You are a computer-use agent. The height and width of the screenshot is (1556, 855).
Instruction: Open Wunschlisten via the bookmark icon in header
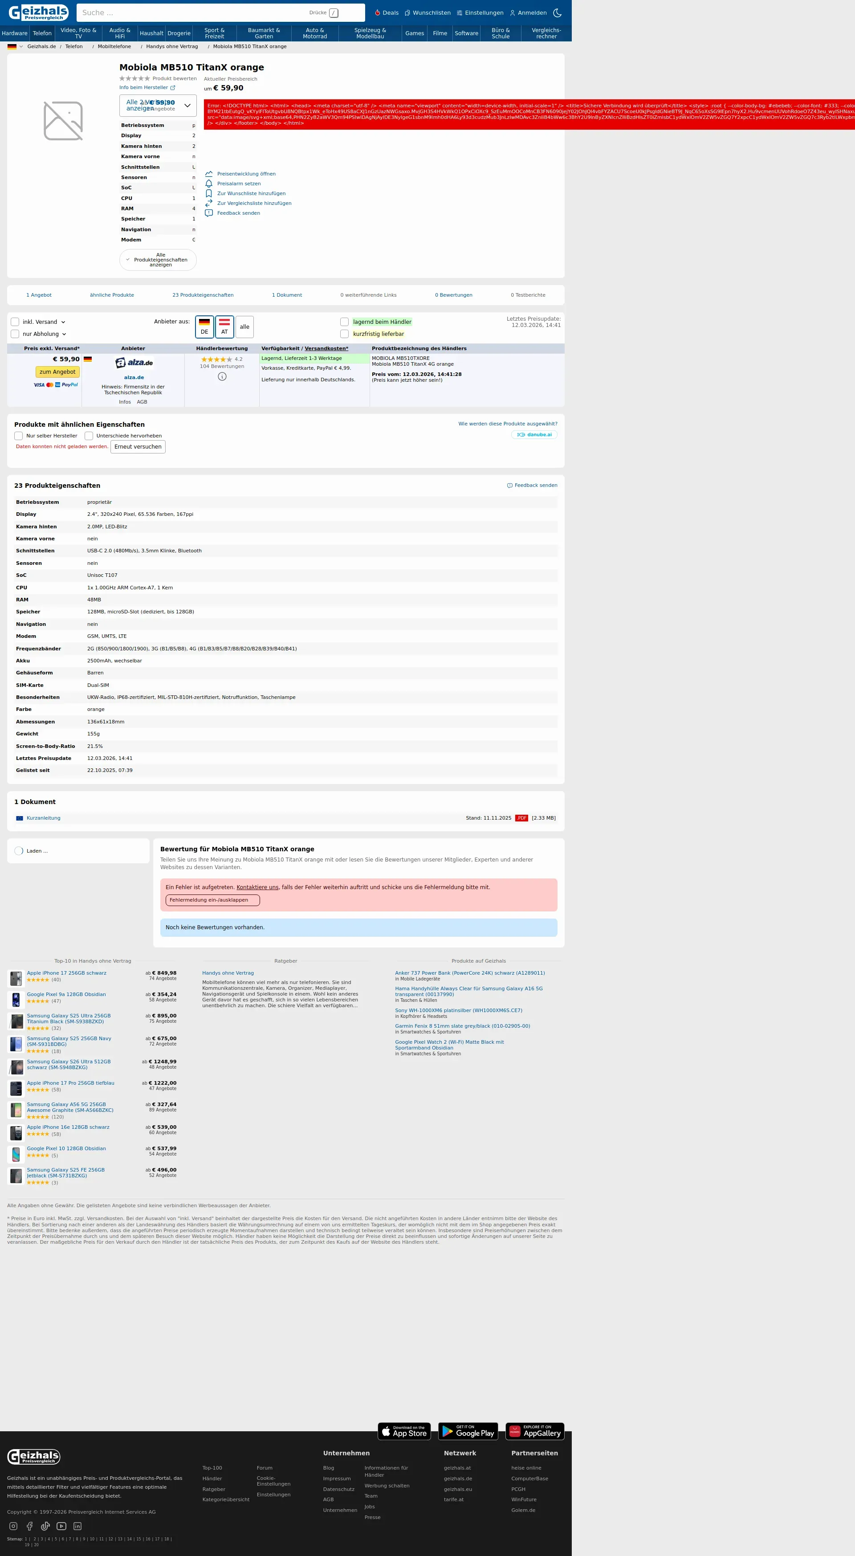point(407,12)
